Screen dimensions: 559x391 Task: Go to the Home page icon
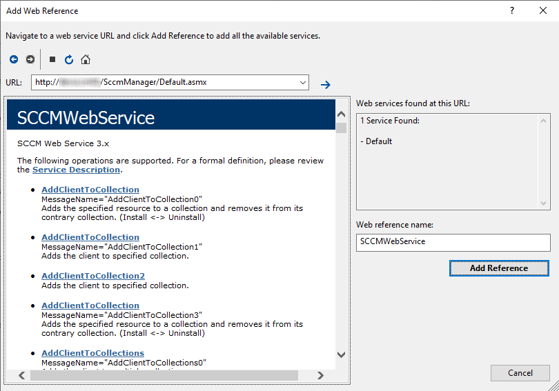coord(86,59)
